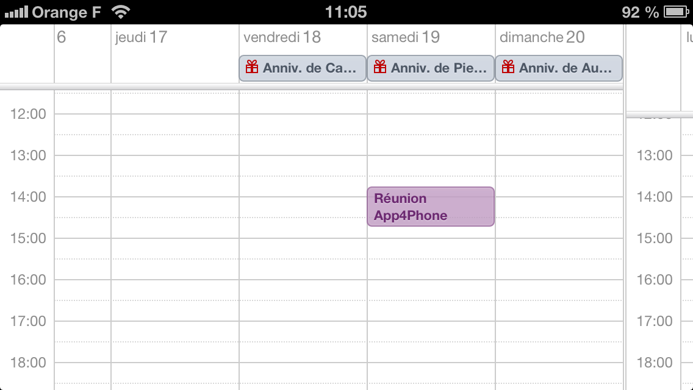
Task: Click the gift icon on vendredi 18
Action: (x=252, y=68)
